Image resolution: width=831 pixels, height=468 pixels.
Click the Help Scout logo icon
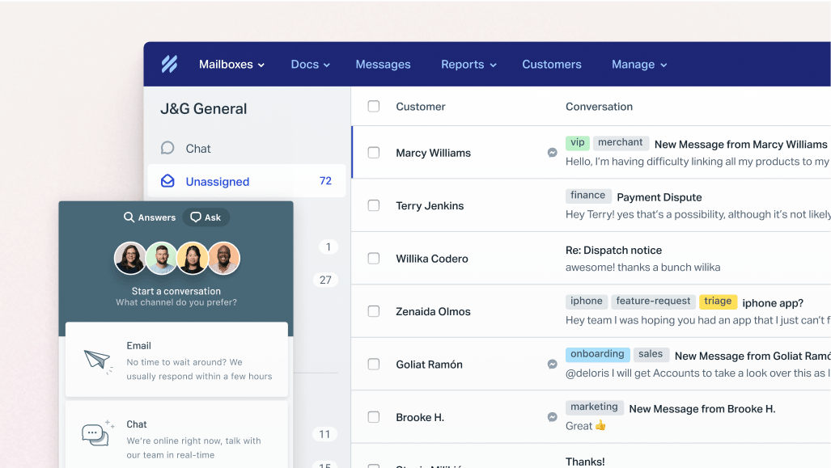170,64
